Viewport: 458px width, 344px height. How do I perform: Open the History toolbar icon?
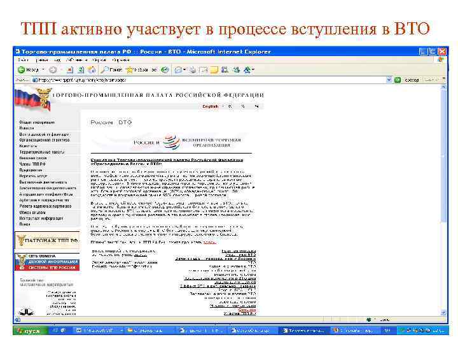(165, 69)
